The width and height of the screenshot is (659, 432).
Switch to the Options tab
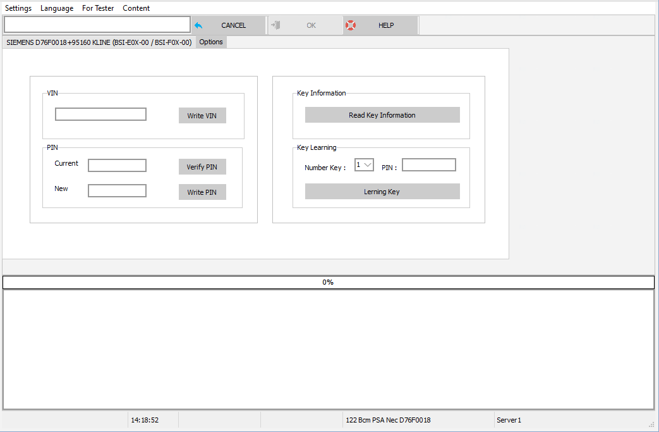coord(210,42)
